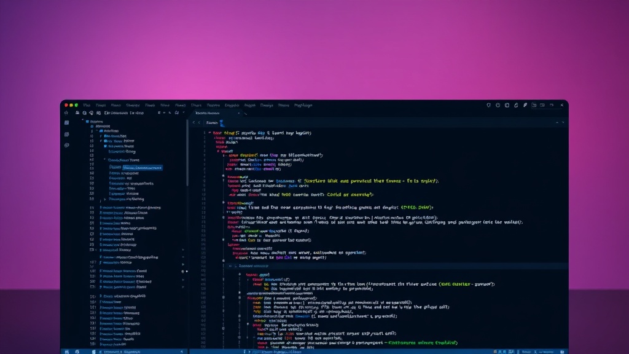Click the sidebar vertical scrollbar
Screen dimensions: 629x354
[187, 152]
